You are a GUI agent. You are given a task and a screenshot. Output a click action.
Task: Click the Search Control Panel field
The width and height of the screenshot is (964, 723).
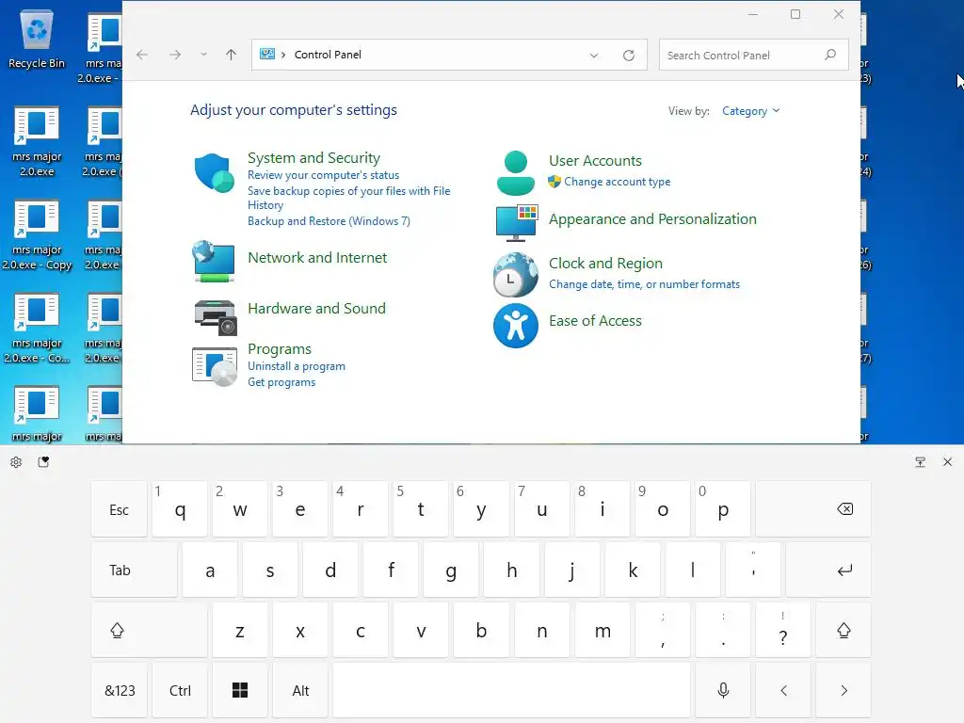click(754, 56)
